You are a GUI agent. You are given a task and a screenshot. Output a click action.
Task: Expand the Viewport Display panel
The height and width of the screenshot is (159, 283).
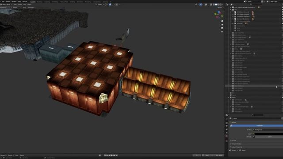point(236,144)
